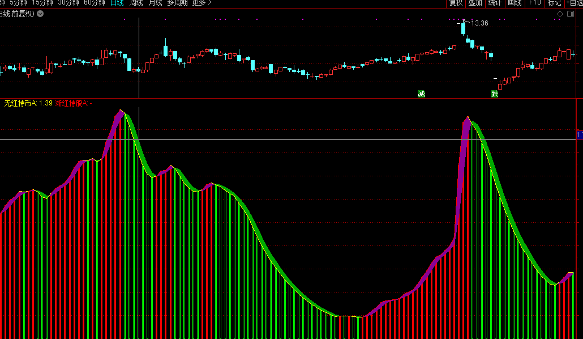Select the 60分钟 timeframe
The width and height of the screenshot is (583, 339).
[94, 3]
